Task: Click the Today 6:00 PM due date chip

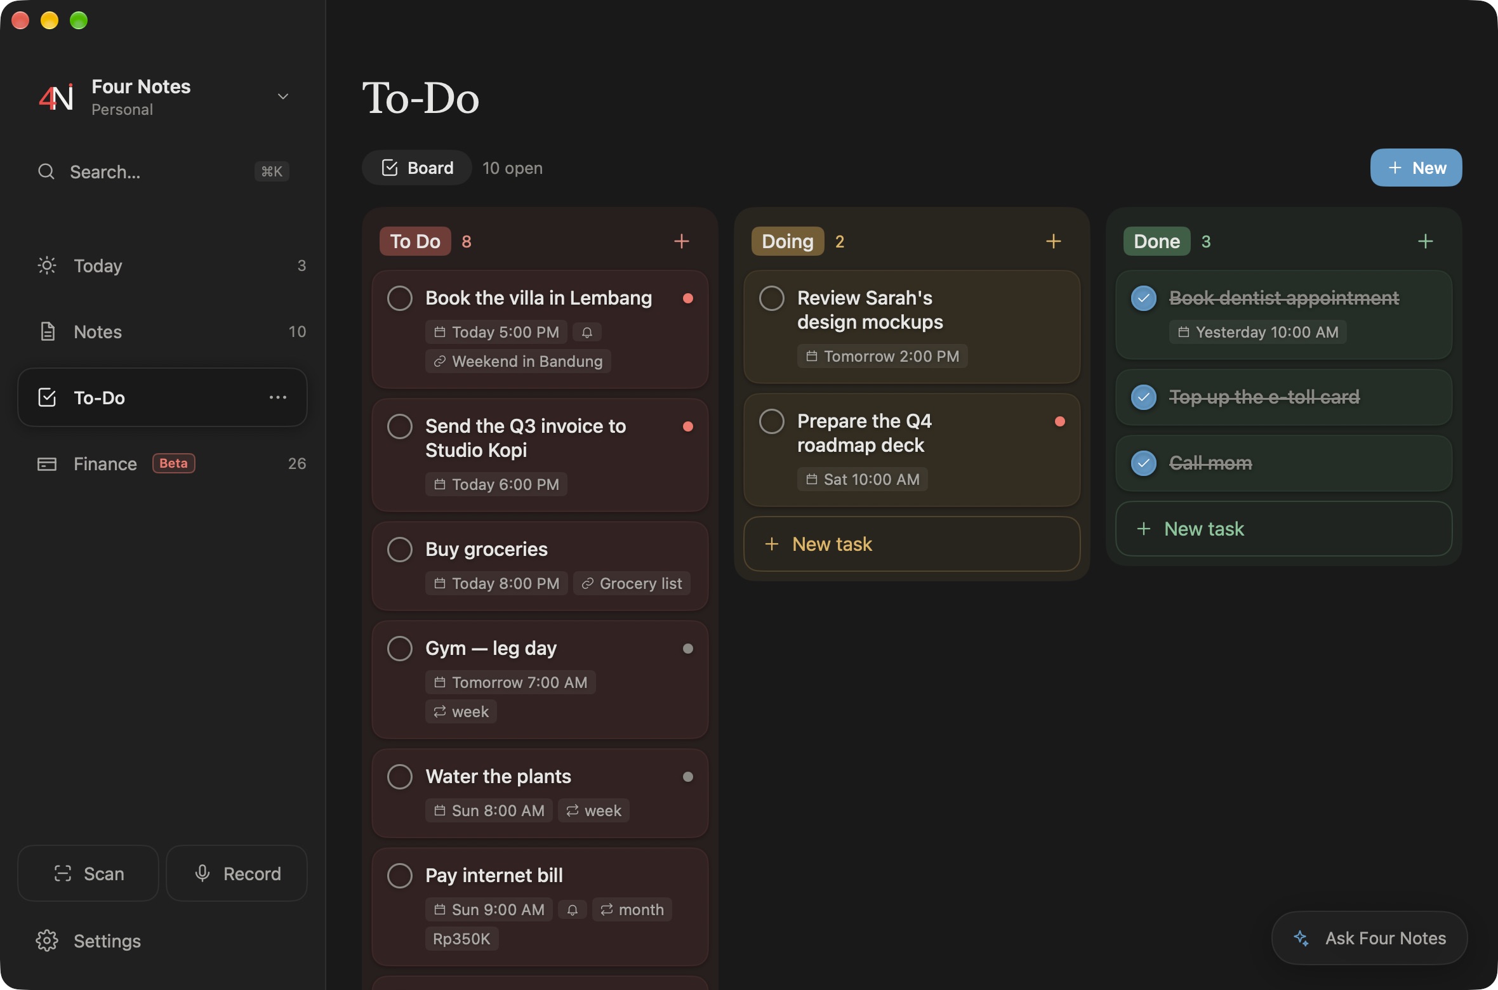Action: tap(496, 484)
